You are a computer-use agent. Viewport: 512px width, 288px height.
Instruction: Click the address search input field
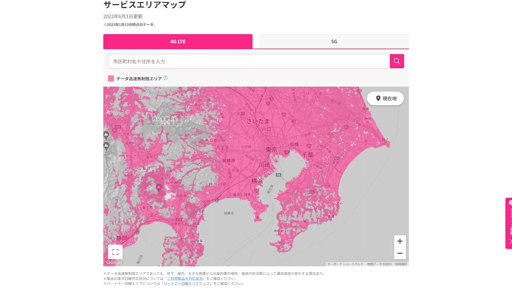(x=240, y=61)
